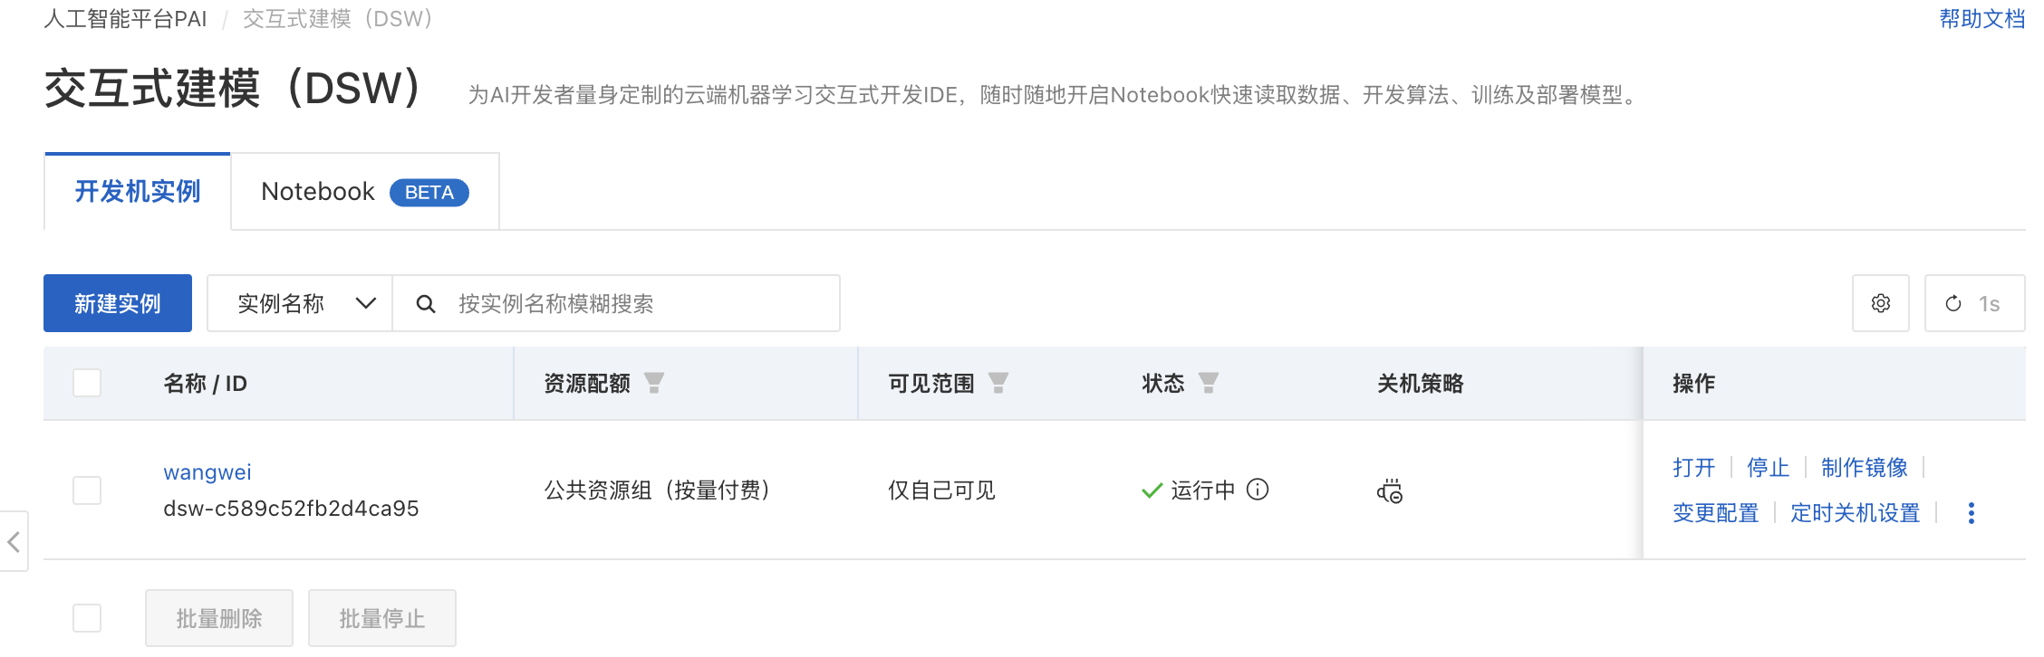The image size is (2044, 657).
Task: Show info icon beside 运行中 status
Action: coord(1258,490)
